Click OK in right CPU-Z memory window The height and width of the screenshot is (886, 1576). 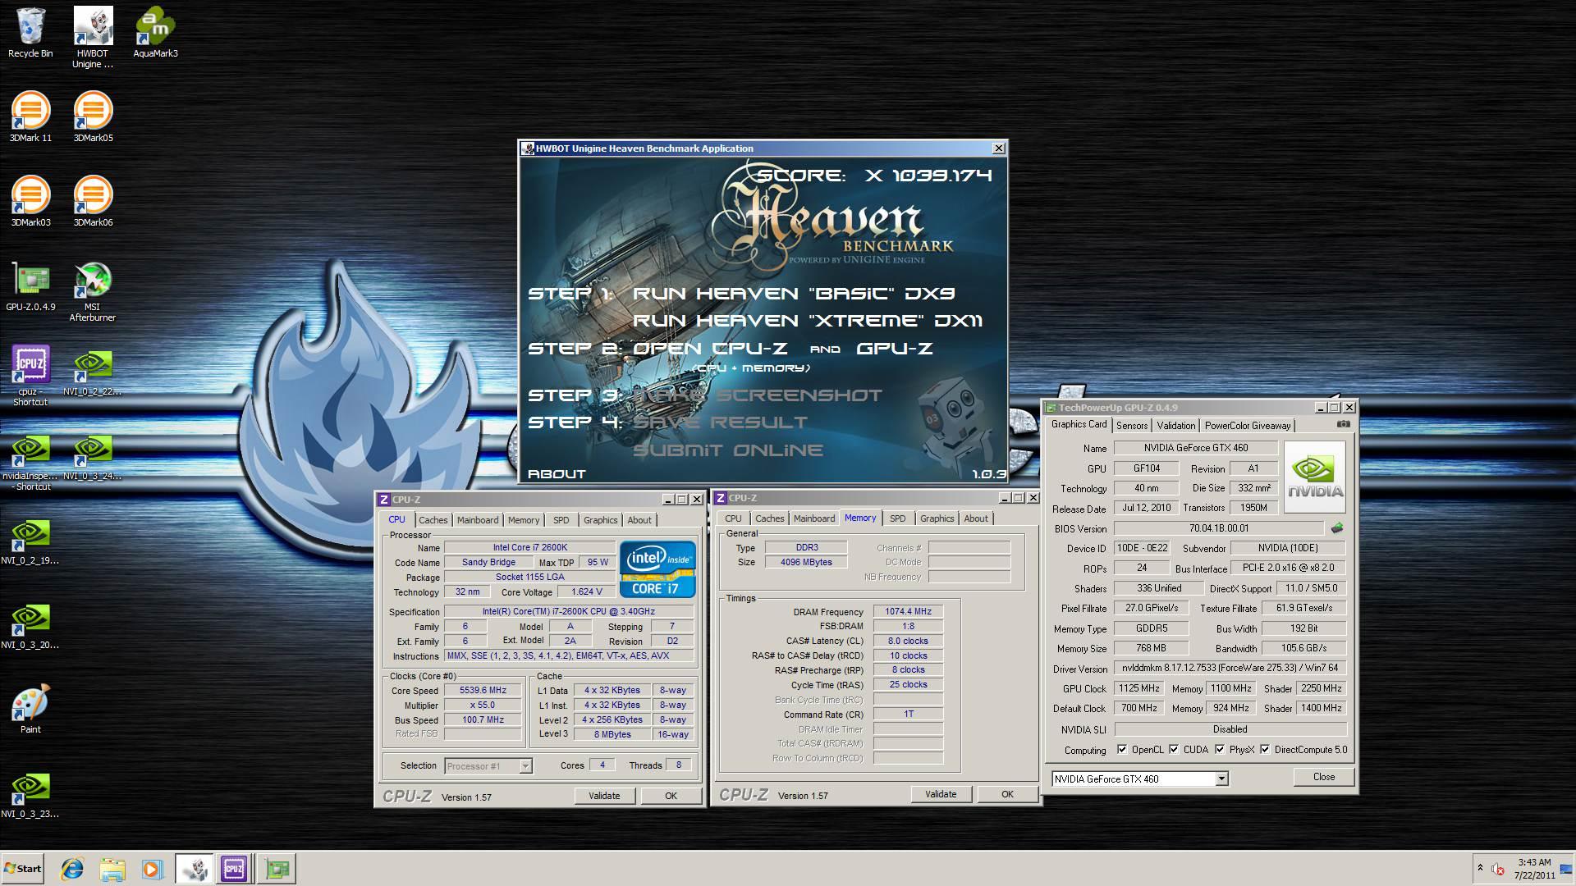[x=1007, y=794]
